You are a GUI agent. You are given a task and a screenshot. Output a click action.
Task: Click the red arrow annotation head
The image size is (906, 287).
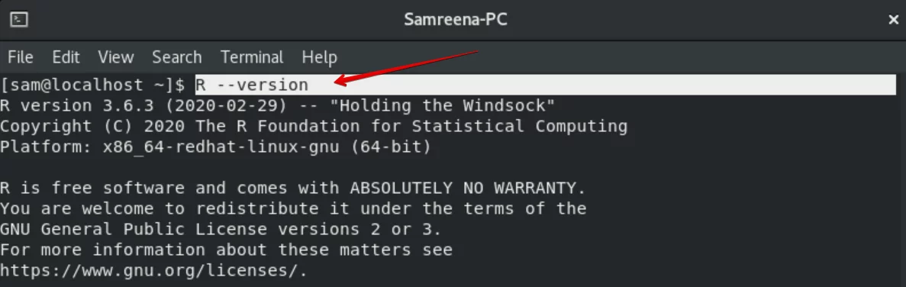[x=341, y=80]
